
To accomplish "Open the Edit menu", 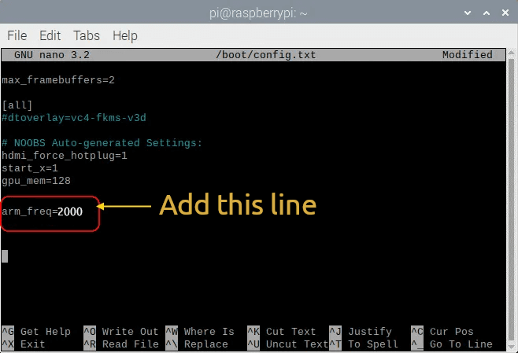I will pyautogui.click(x=50, y=35).
